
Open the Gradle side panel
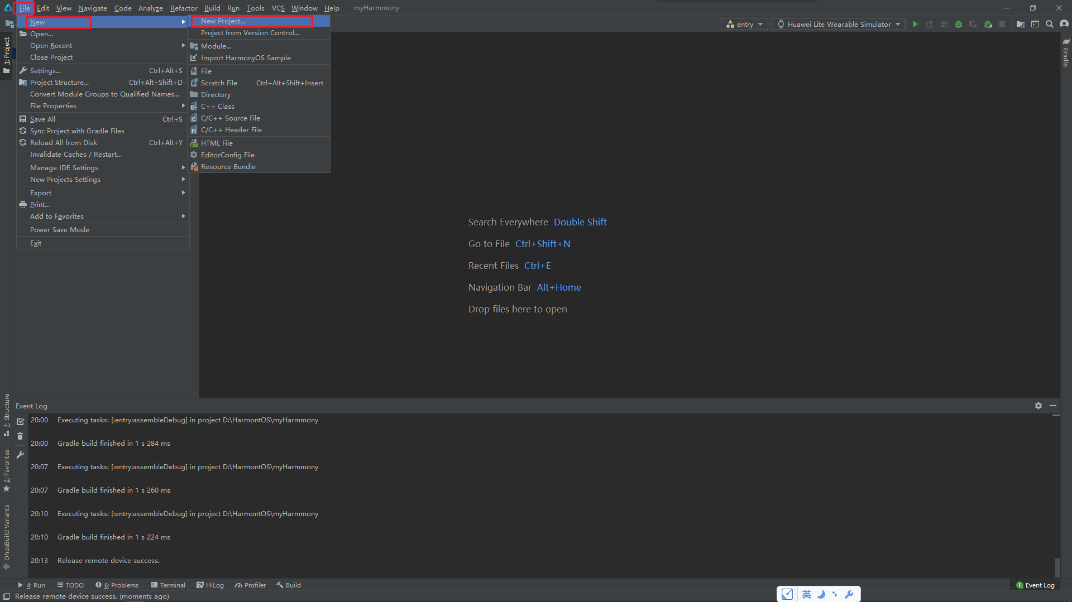1066,52
